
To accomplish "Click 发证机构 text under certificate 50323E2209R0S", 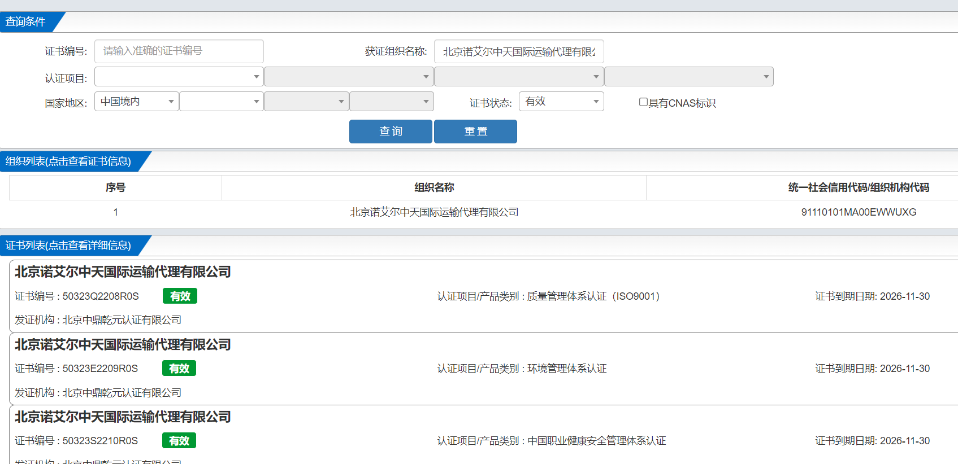I will click(x=98, y=393).
